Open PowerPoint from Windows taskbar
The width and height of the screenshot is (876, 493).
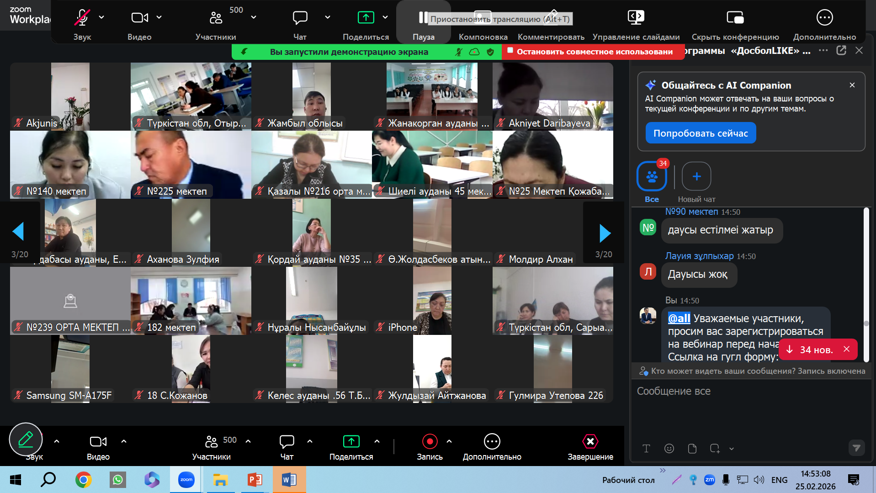(255, 480)
